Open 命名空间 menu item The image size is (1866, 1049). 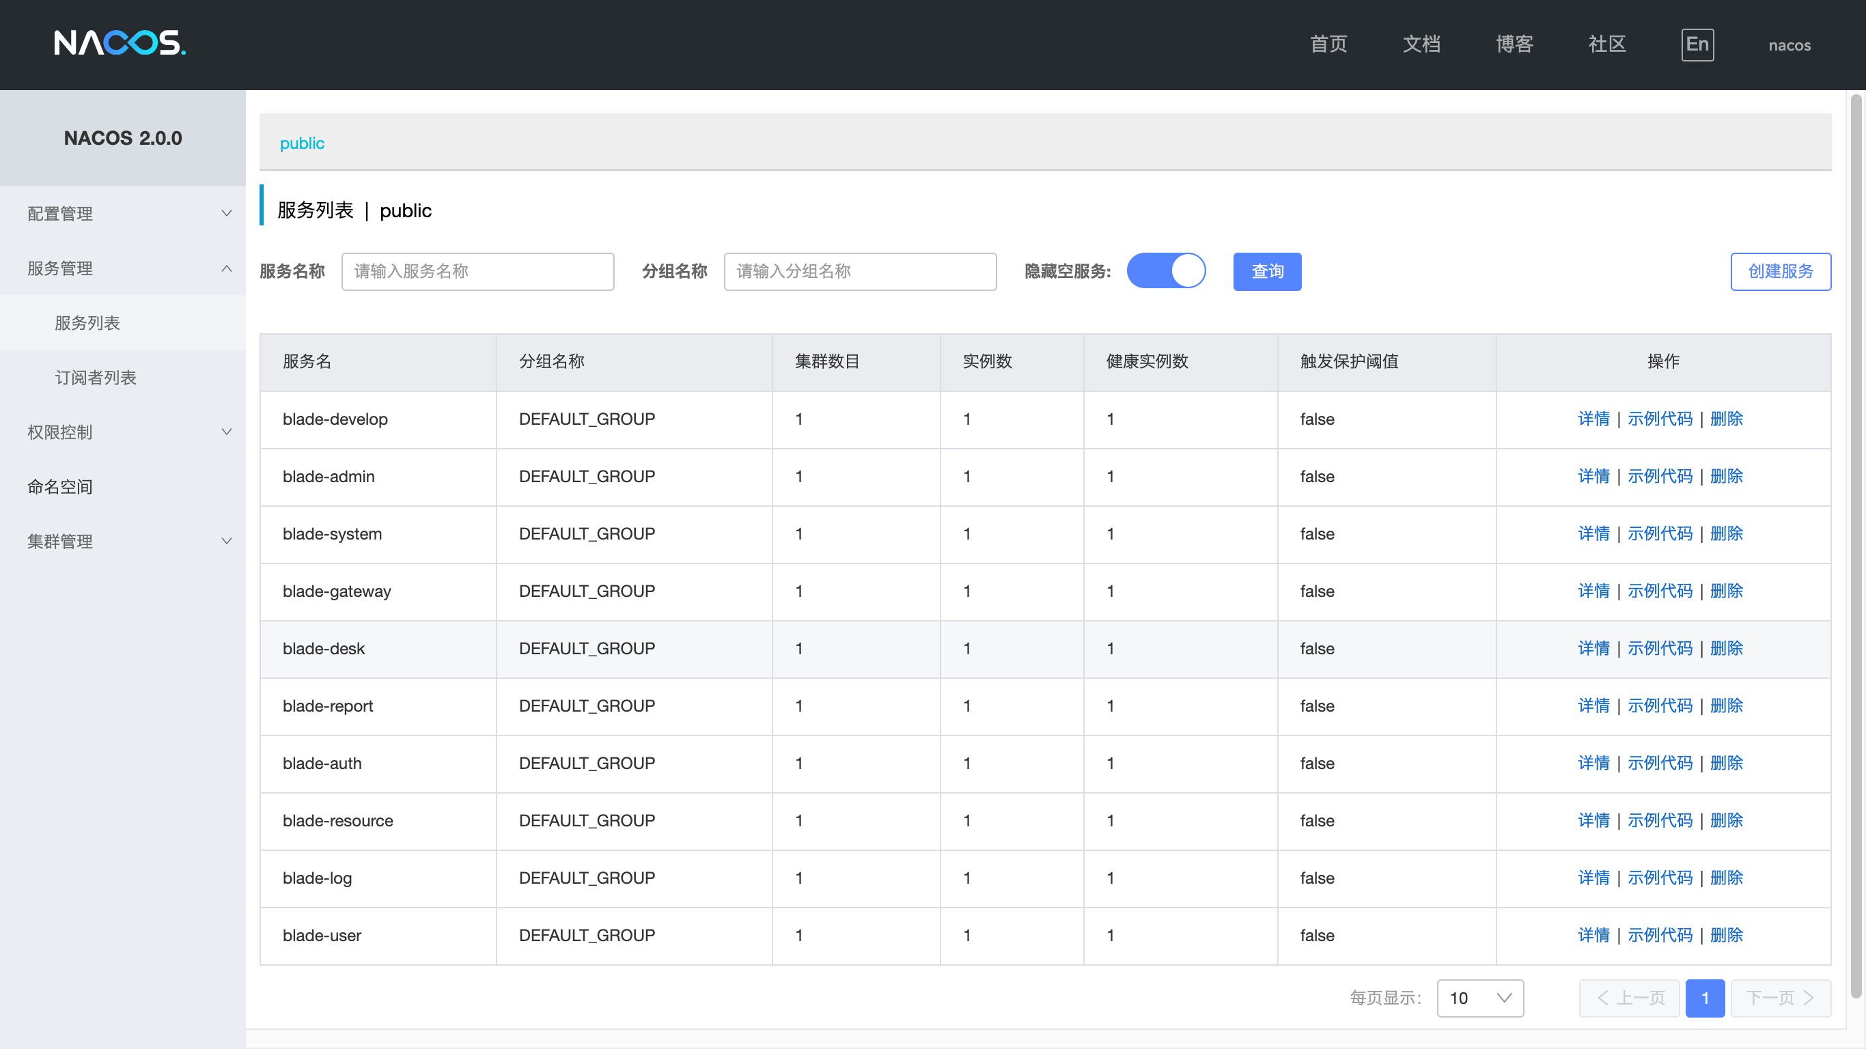60,487
